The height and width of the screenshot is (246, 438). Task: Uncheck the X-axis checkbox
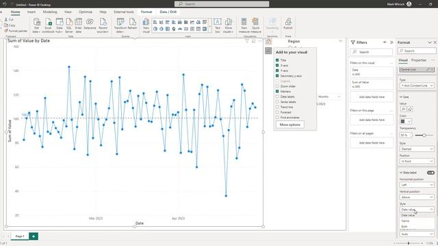pyautogui.click(x=277, y=66)
